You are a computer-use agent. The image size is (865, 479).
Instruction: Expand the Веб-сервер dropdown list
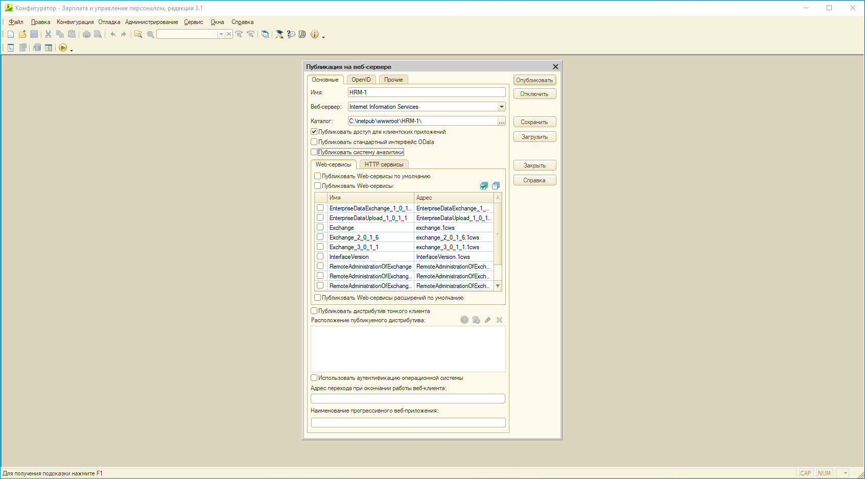coord(501,107)
